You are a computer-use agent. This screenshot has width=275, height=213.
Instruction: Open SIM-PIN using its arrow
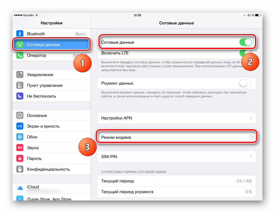[x=251, y=156]
